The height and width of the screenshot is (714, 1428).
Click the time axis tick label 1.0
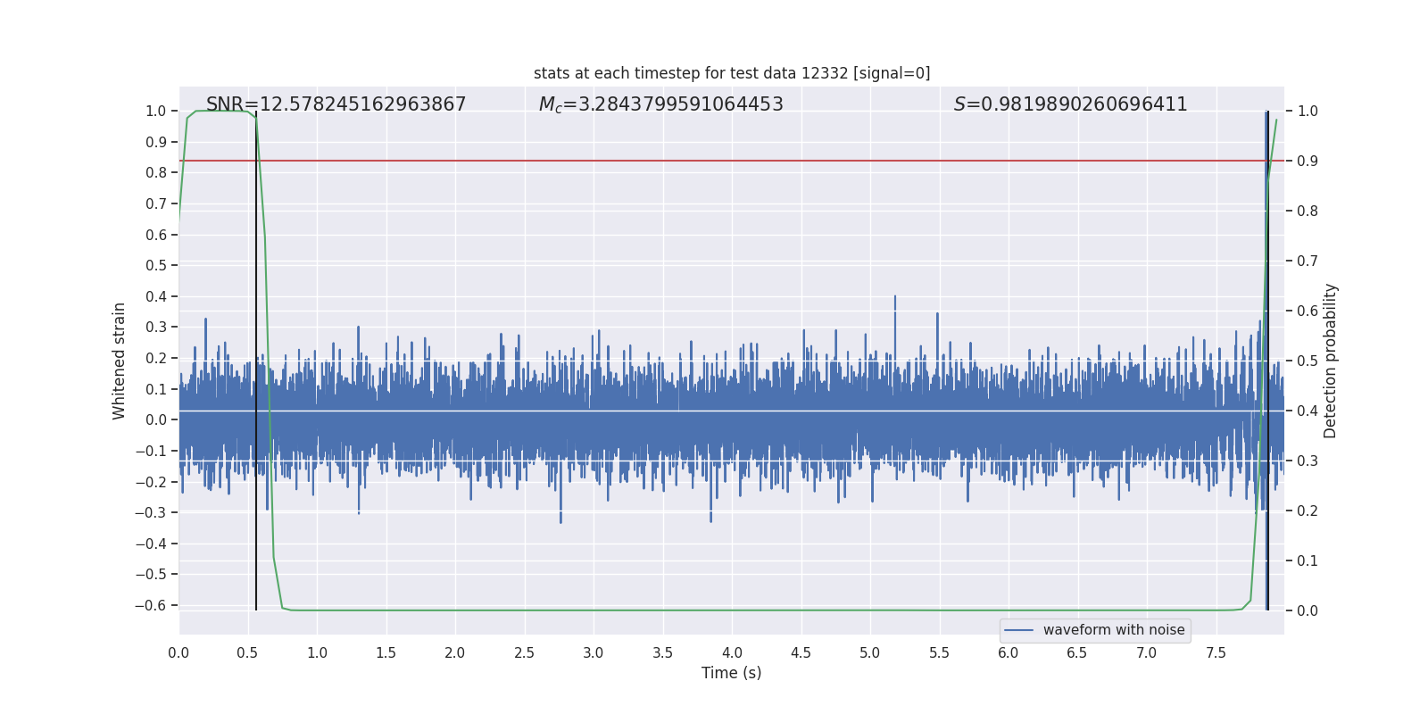coord(317,652)
